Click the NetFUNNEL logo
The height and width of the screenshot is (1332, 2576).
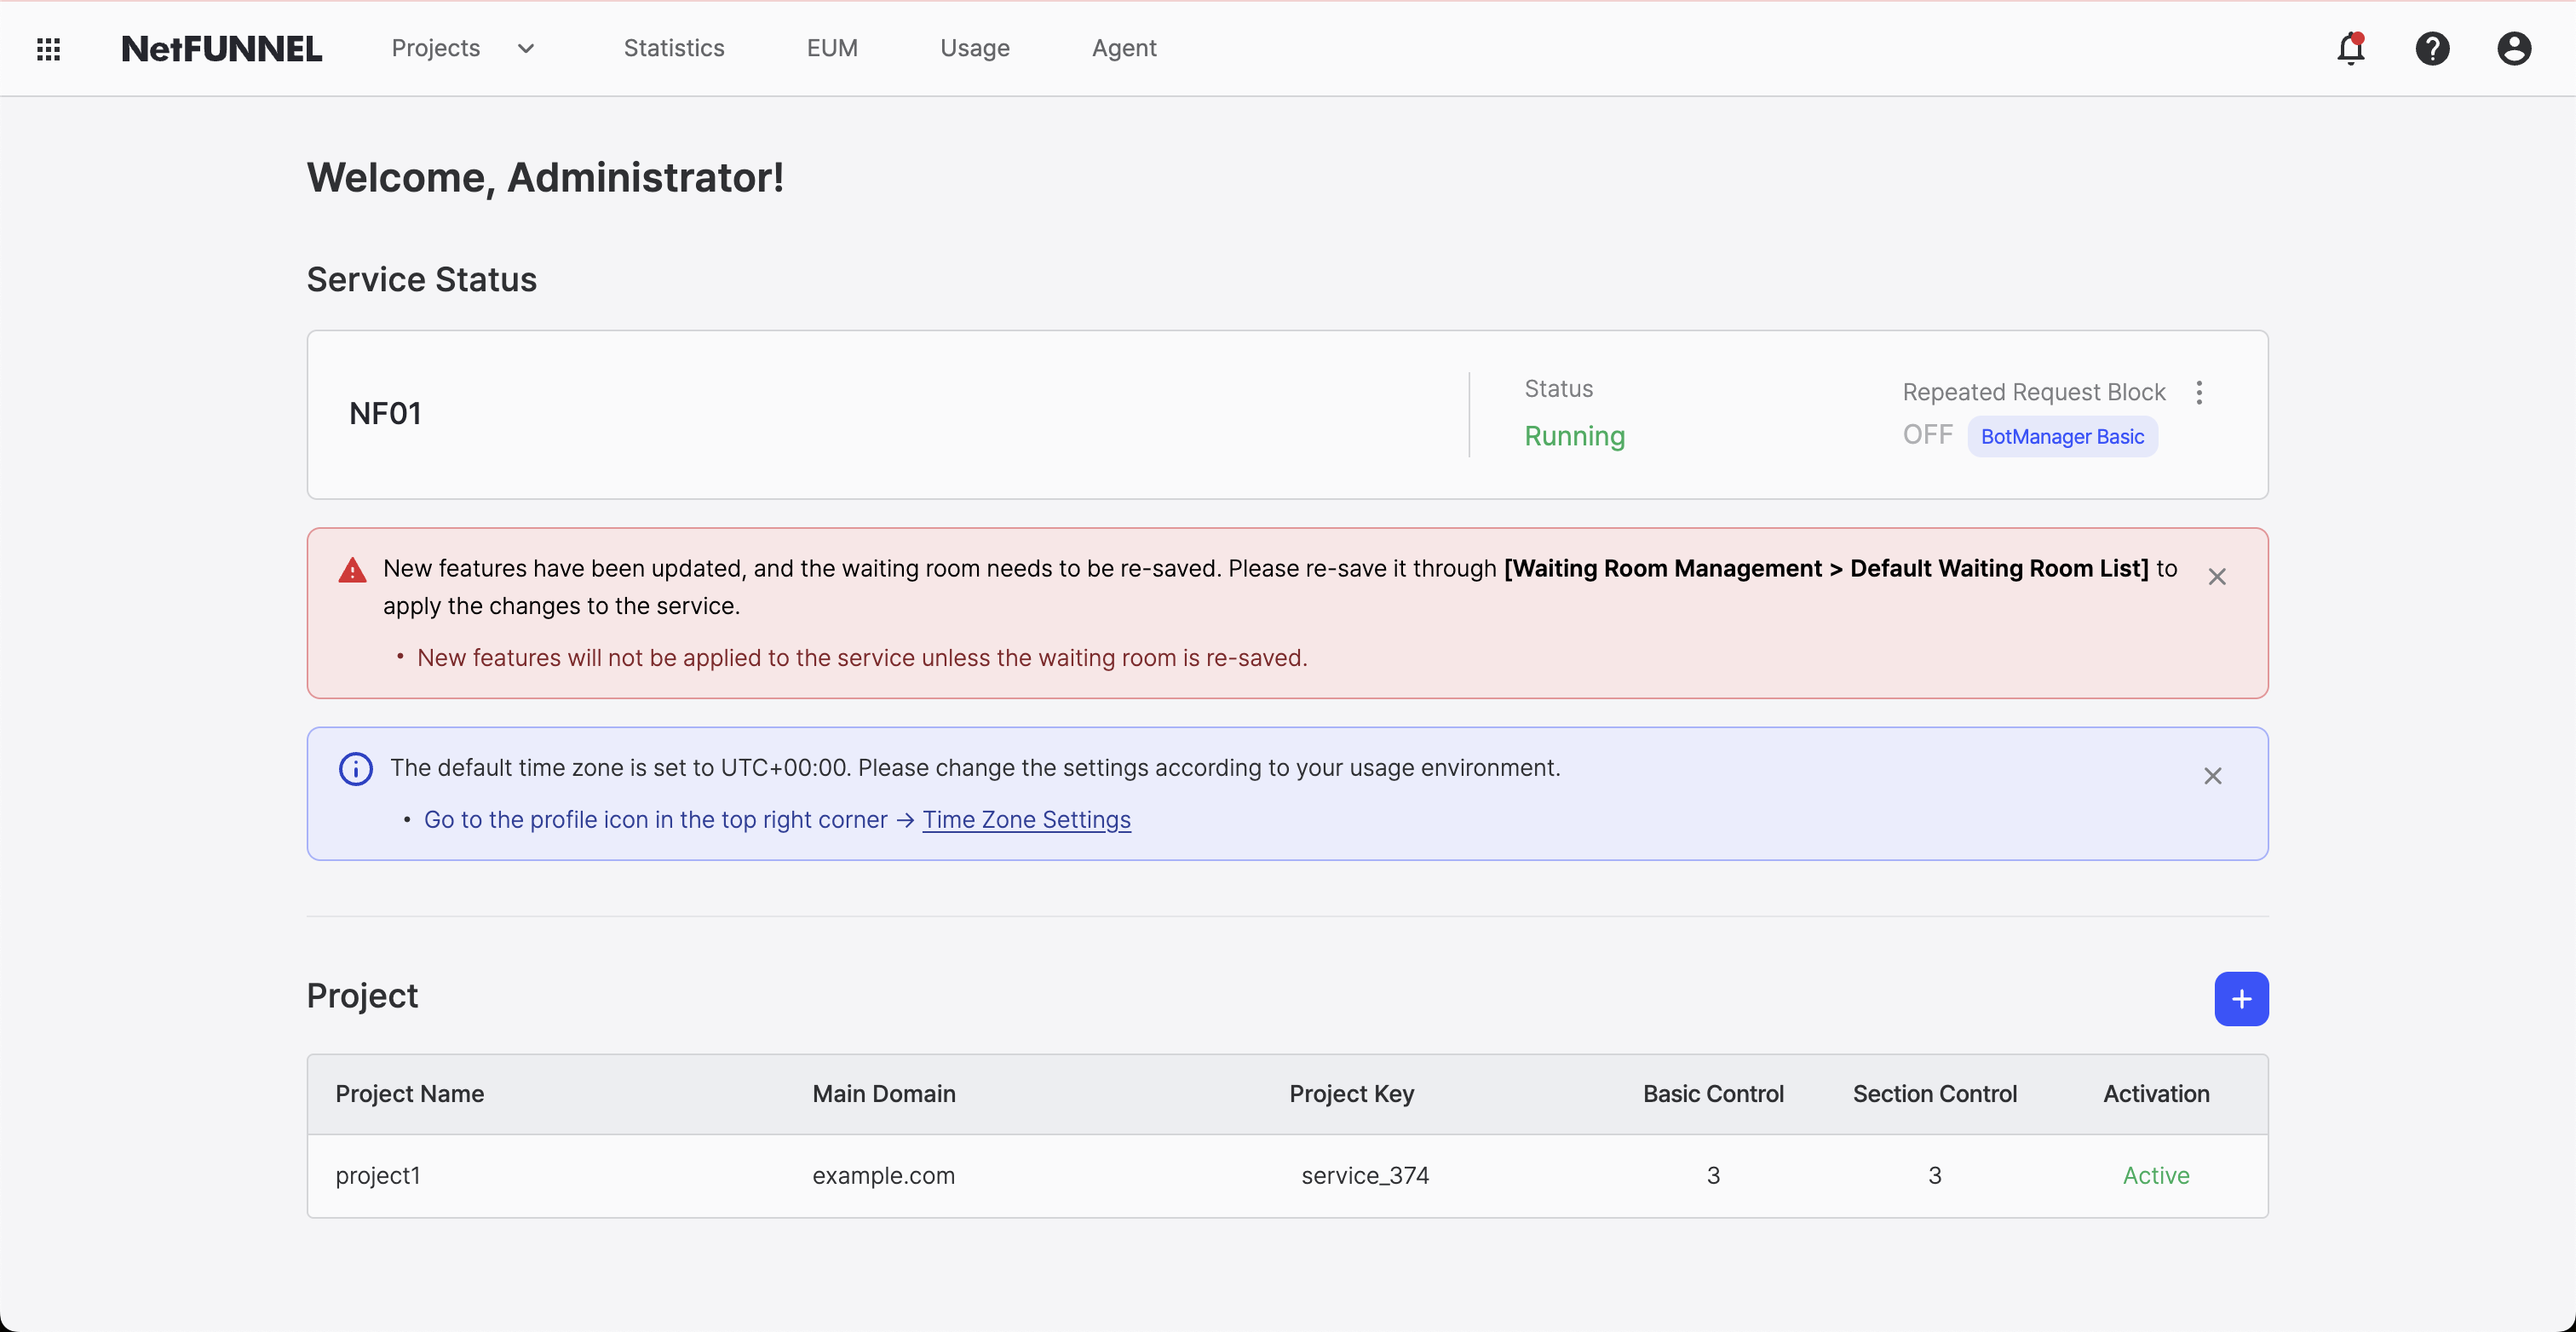coord(221,47)
